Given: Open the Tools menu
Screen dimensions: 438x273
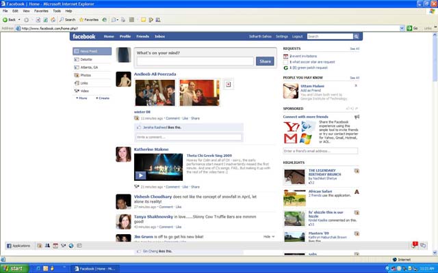Looking at the screenshot, I should point(57,11).
